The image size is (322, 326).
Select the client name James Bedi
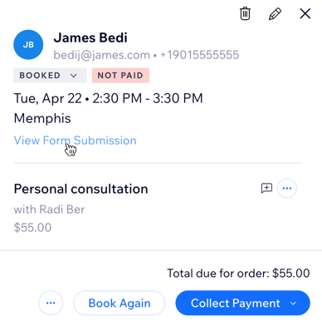(x=90, y=37)
